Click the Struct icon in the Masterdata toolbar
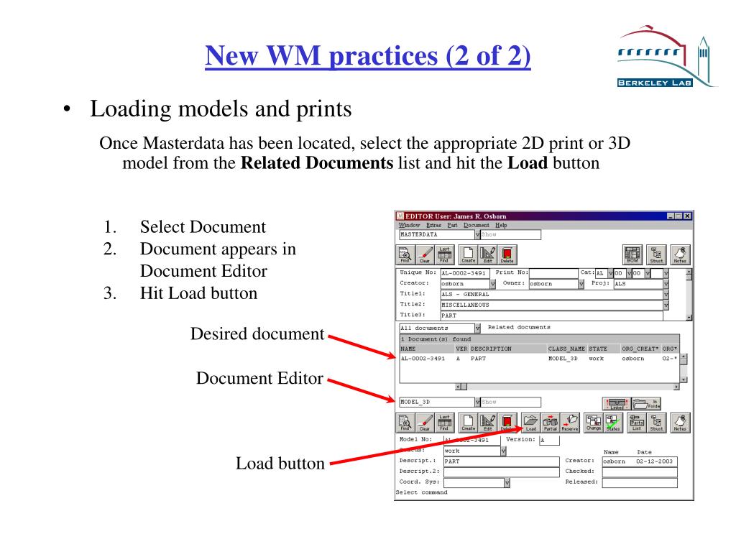This screenshot has width=736, height=552. pyautogui.click(x=656, y=254)
